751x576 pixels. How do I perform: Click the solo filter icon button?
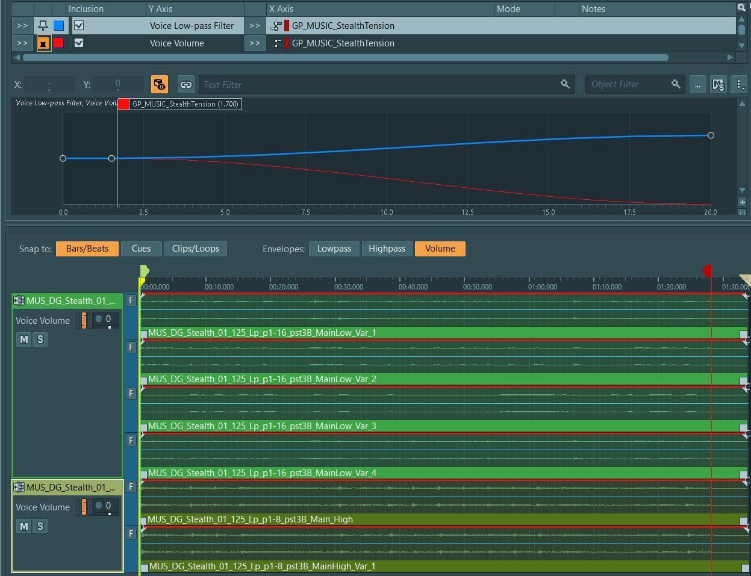718,84
